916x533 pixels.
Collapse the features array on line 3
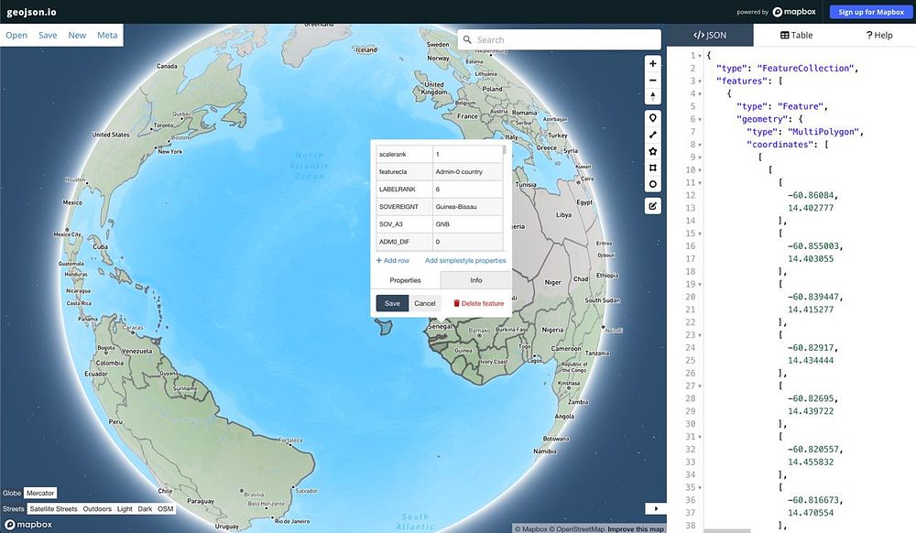pos(700,82)
